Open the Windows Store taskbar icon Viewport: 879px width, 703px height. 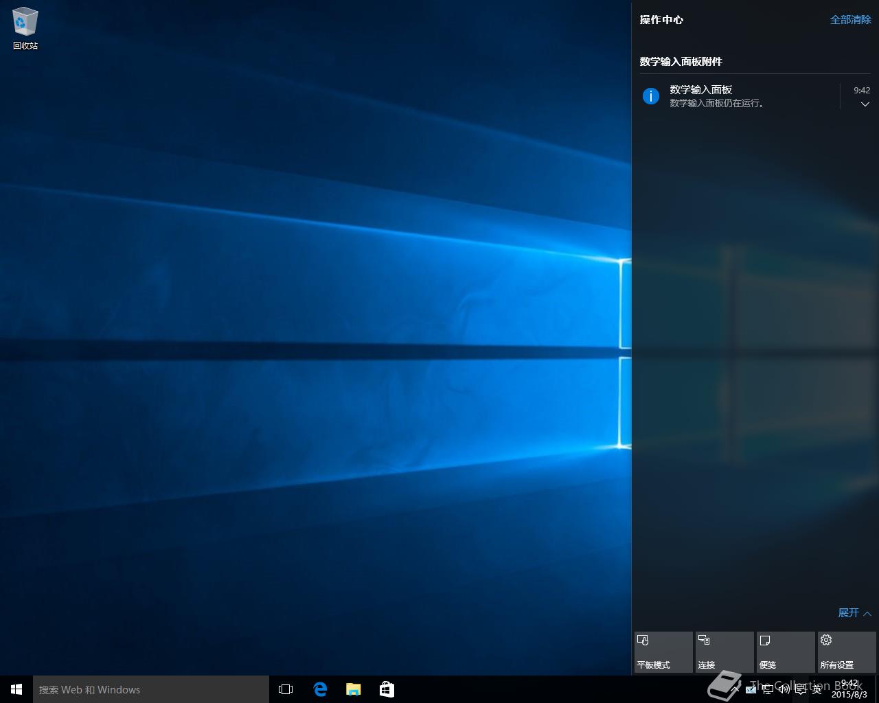point(387,689)
